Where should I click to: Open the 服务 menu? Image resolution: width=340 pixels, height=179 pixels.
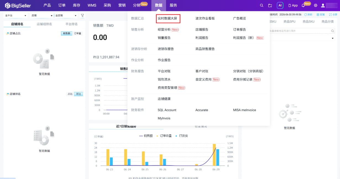[x=173, y=6]
